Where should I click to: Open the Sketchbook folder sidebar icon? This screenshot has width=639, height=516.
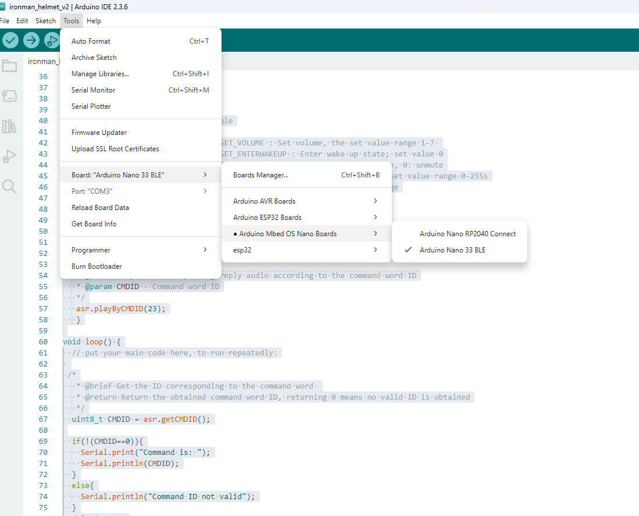tap(9, 66)
